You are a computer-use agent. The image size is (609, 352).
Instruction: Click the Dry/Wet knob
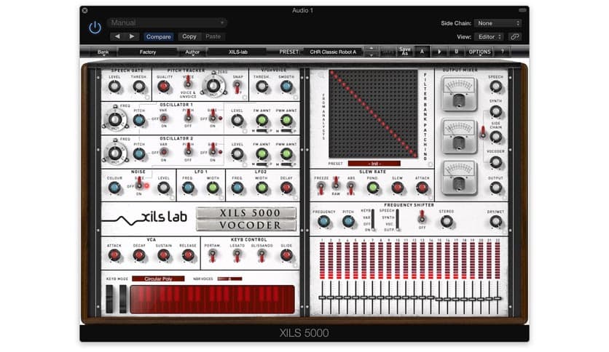(495, 221)
